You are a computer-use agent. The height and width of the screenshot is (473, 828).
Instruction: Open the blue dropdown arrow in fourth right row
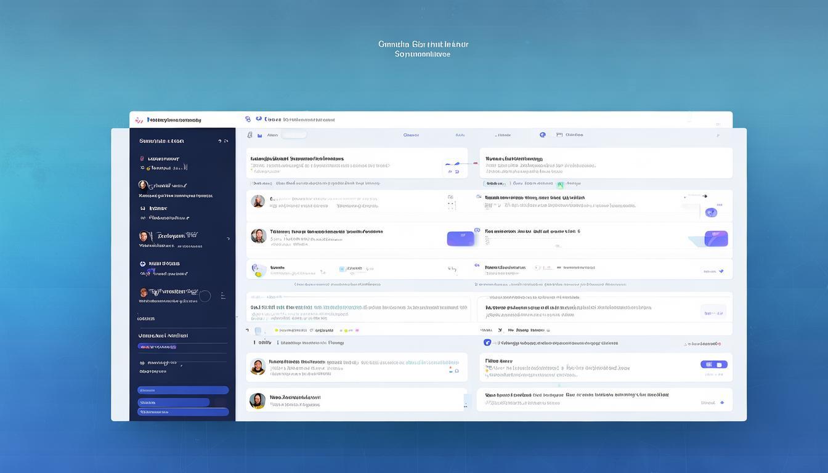tap(721, 271)
